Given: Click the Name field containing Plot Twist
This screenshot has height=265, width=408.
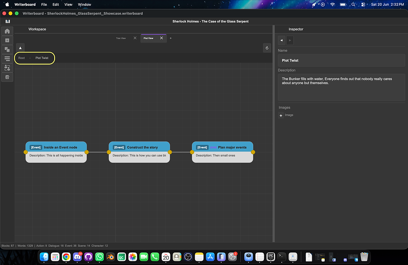Looking at the screenshot, I should 341,60.
